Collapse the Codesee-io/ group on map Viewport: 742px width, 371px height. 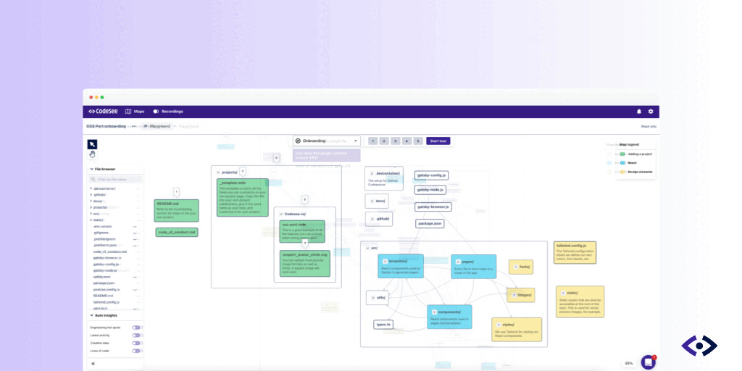tap(281, 214)
